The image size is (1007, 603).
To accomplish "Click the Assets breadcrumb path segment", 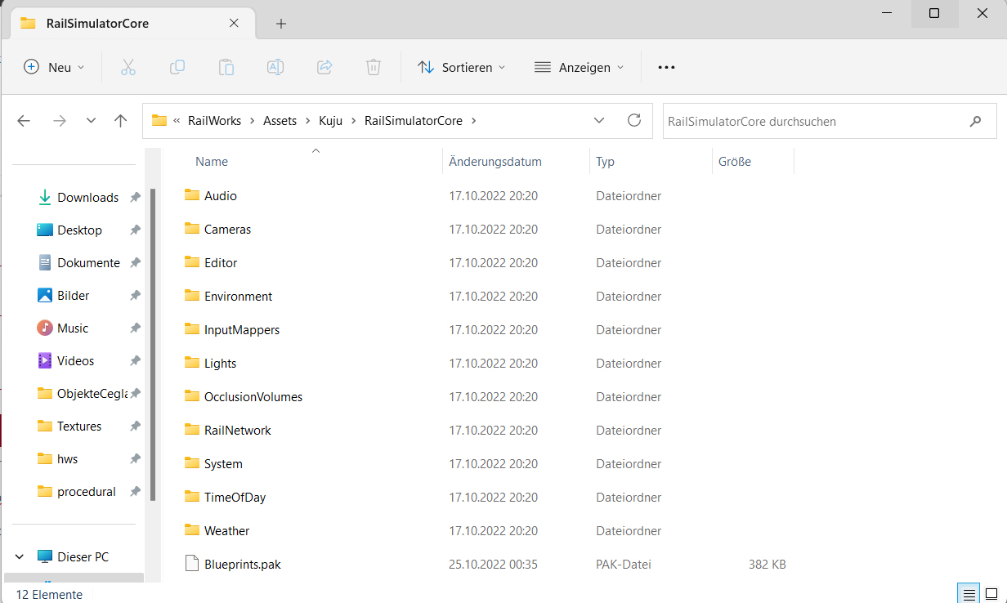I will pos(280,121).
